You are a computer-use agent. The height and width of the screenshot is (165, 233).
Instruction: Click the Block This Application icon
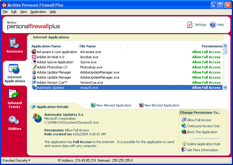184,132
